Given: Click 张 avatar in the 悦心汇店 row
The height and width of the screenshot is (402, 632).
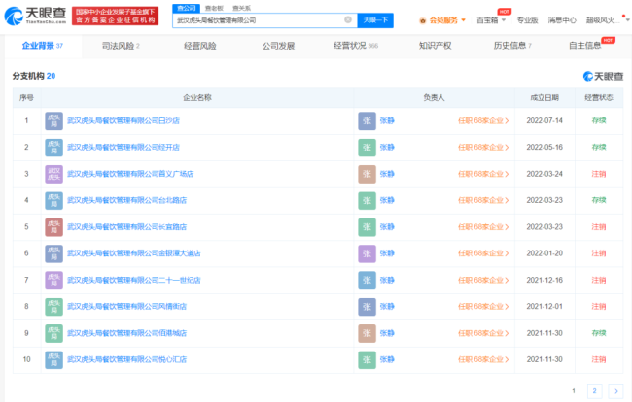Looking at the screenshot, I should 367,359.
